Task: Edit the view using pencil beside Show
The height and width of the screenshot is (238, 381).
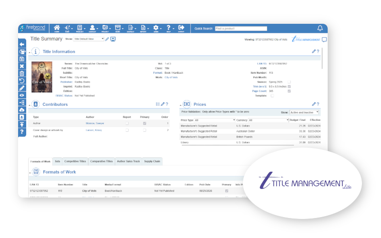Action: point(107,39)
